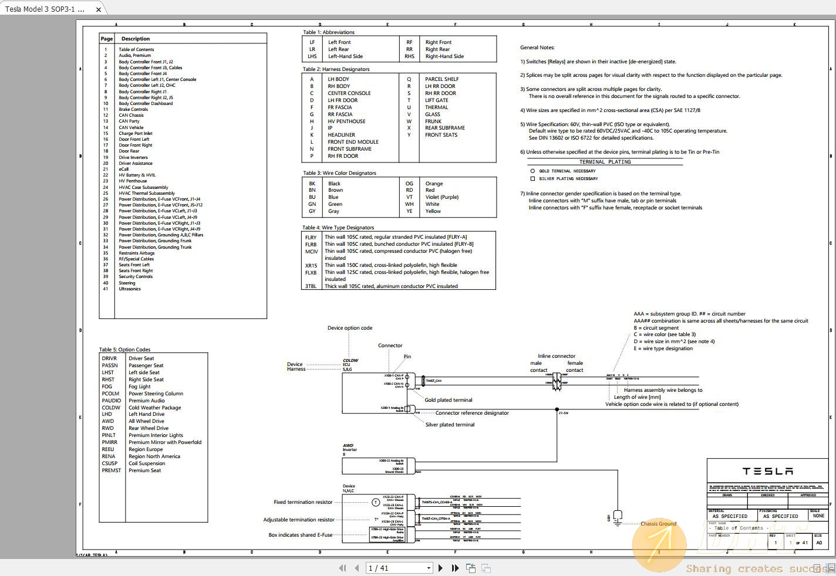Click 'Connector reference designator' label

pos(472,413)
